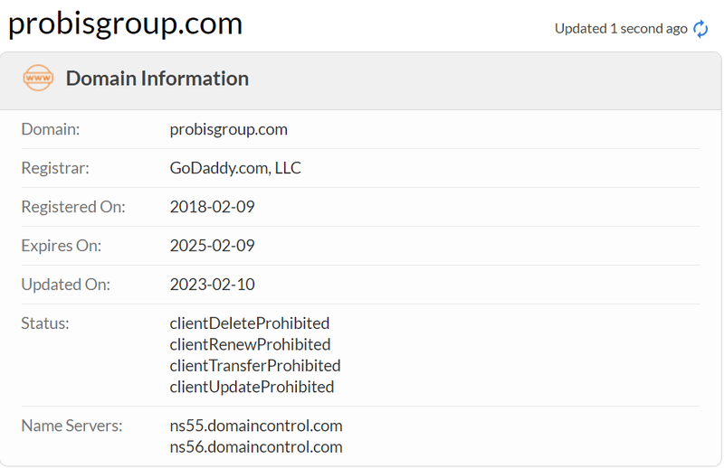Click the updated date 2023-02-10
The height and width of the screenshot is (468, 724).
pos(212,285)
